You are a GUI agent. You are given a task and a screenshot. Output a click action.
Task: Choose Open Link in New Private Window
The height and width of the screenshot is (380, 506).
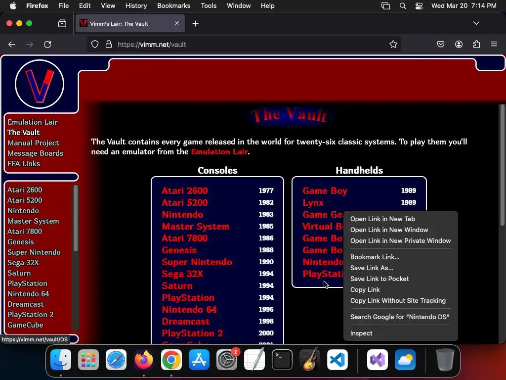tap(400, 241)
